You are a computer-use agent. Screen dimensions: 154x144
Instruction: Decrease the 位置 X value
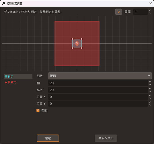click(150, 98)
